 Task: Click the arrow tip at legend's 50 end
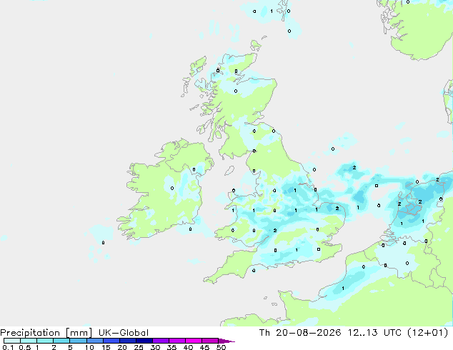(226, 341)
